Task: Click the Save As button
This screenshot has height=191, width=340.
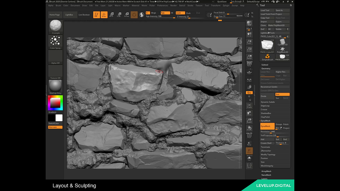Action: [x=282, y=10]
